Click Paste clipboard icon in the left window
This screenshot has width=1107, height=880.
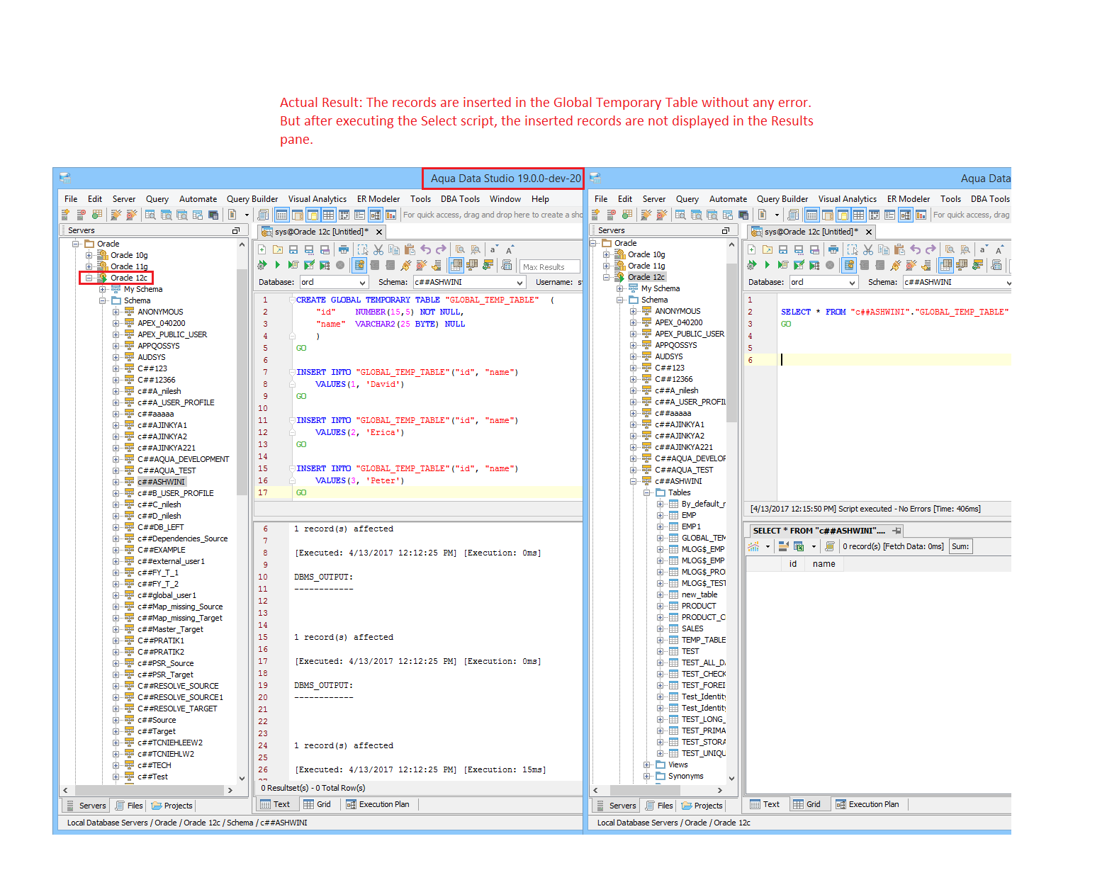tap(409, 249)
